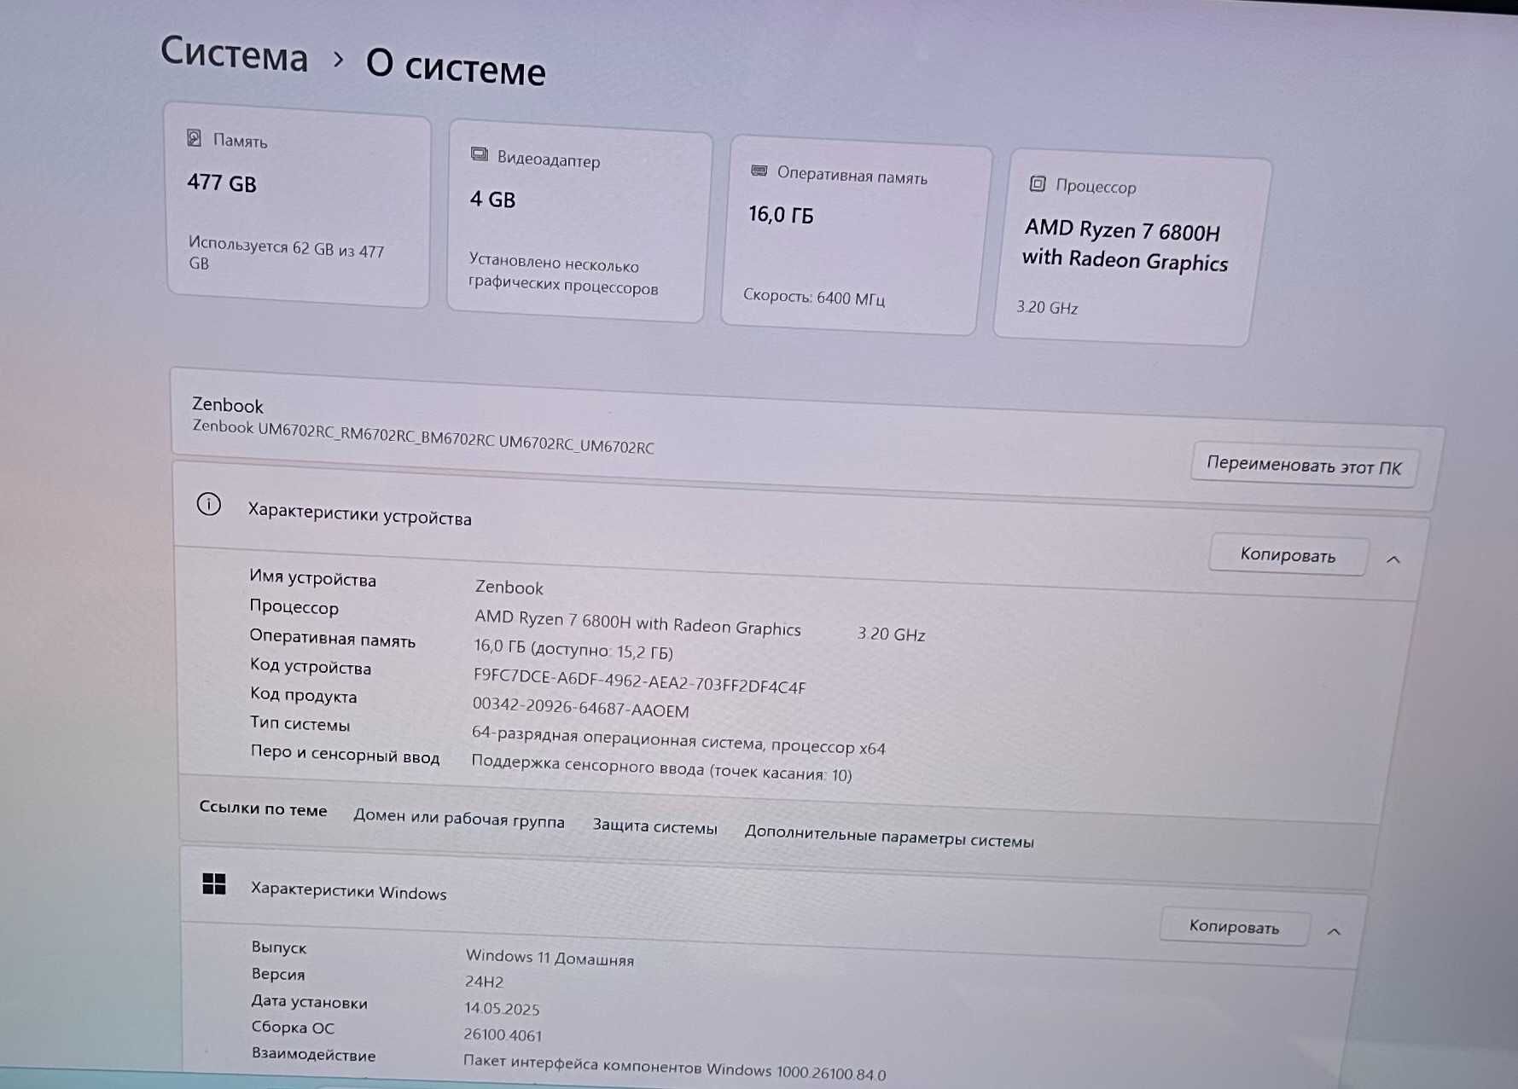
Task: Click the breadcrumb arrow after Система
Action: (339, 60)
